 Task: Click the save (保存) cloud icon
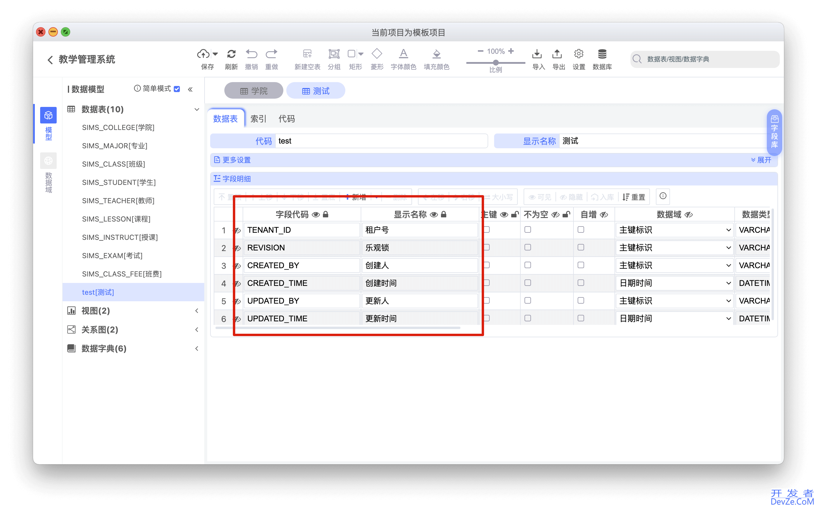[203, 54]
